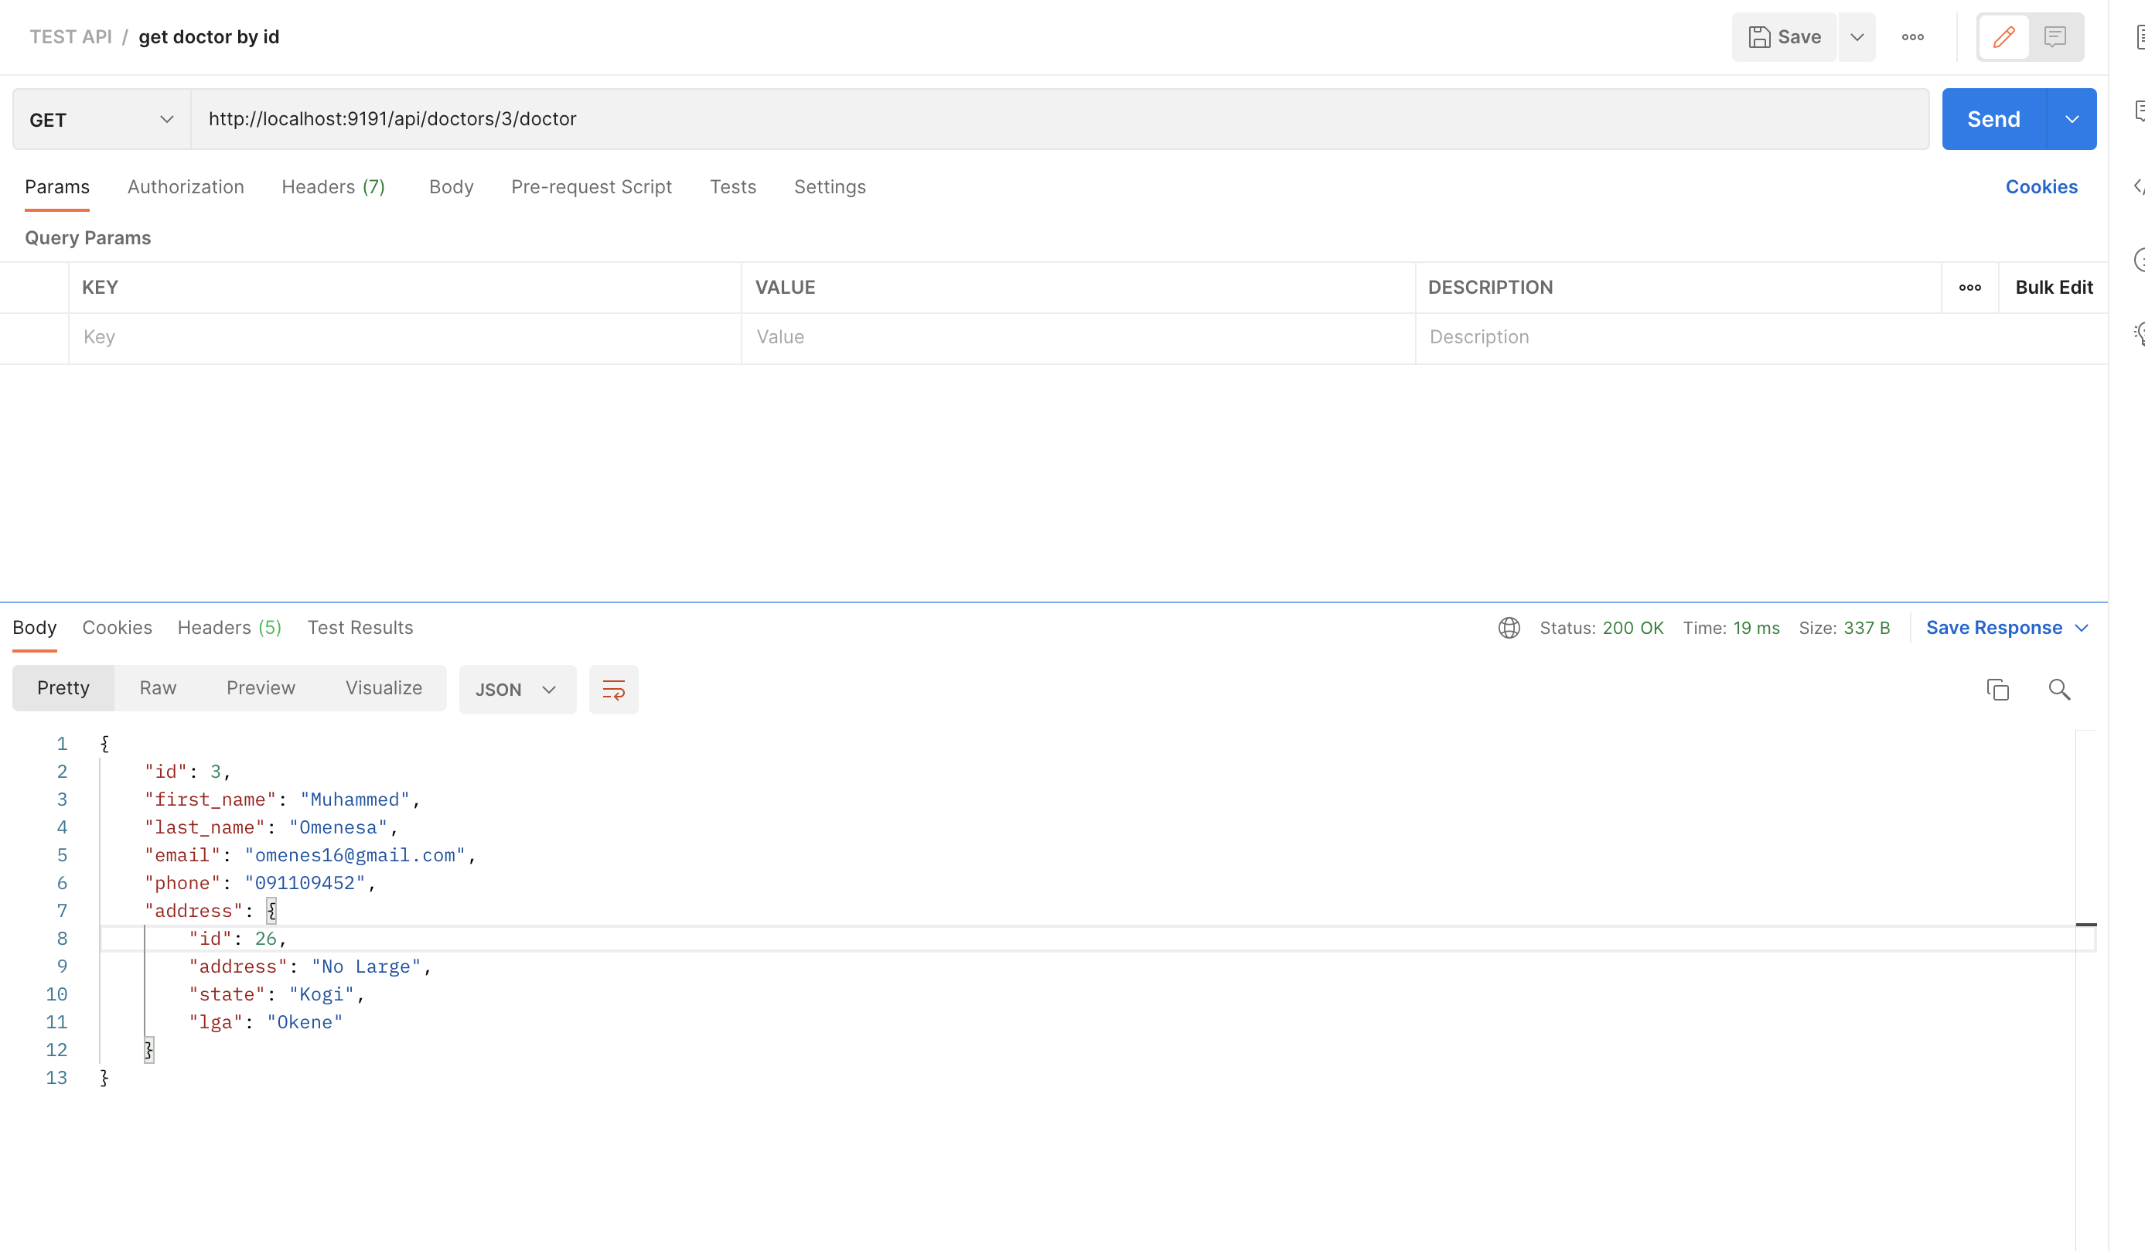Open the GET method dropdown
The width and height of the screenshot is (2145, 1251).
coord(101,119)
